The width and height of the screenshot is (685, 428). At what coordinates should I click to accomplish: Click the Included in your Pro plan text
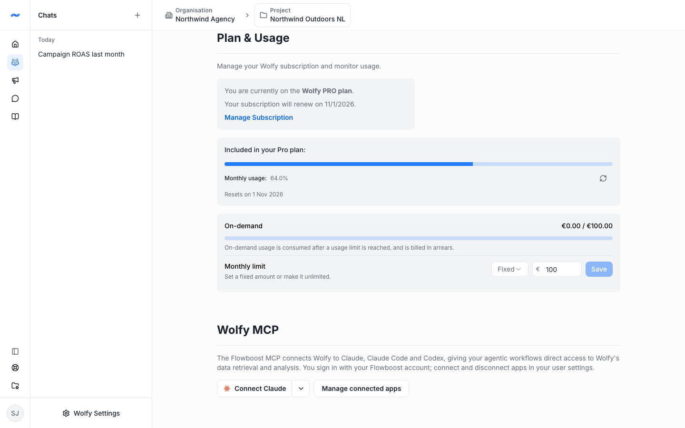point(265,150)
